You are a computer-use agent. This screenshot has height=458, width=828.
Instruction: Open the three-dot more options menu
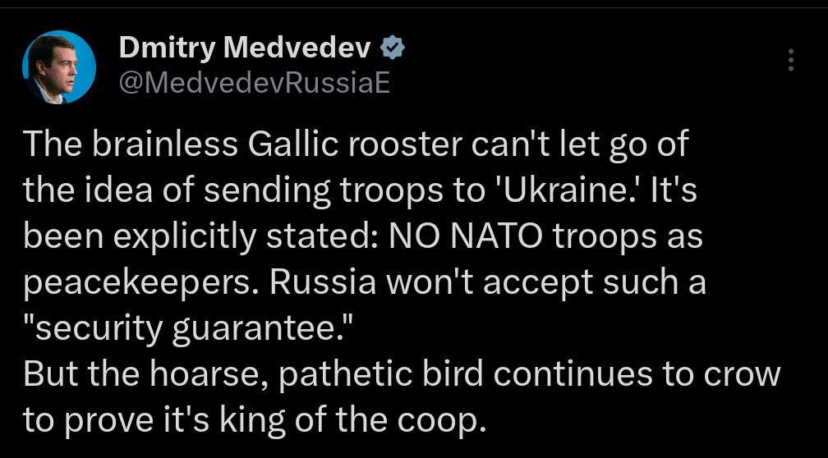pos(790,60)
